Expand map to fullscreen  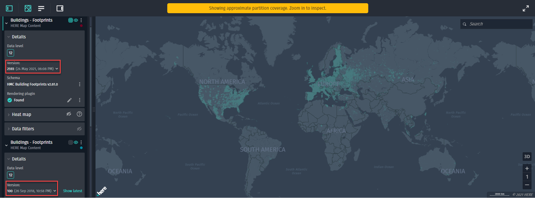526,8
